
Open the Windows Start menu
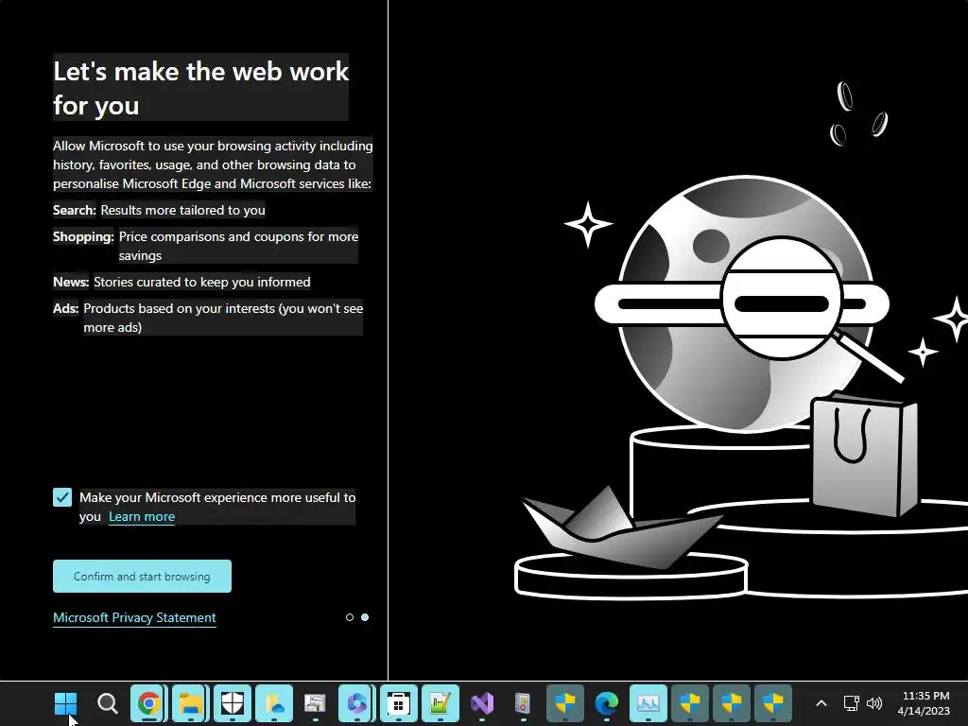[x=65, y=703]
